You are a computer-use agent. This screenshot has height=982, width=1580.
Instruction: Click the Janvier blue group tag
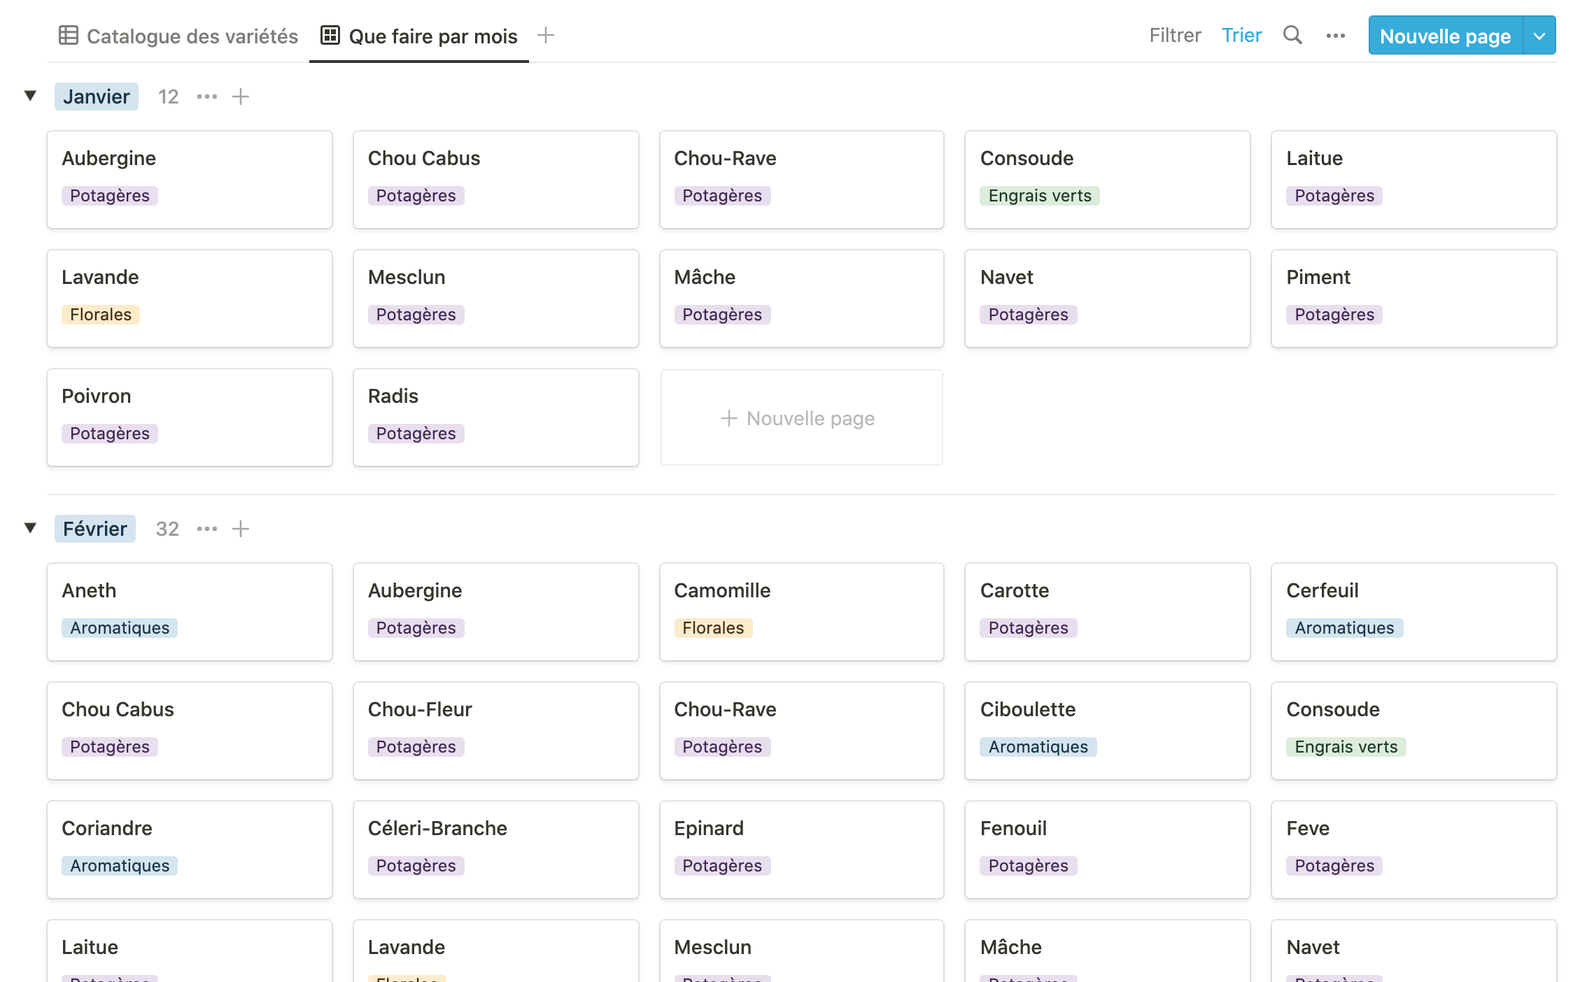pos(97,97)
